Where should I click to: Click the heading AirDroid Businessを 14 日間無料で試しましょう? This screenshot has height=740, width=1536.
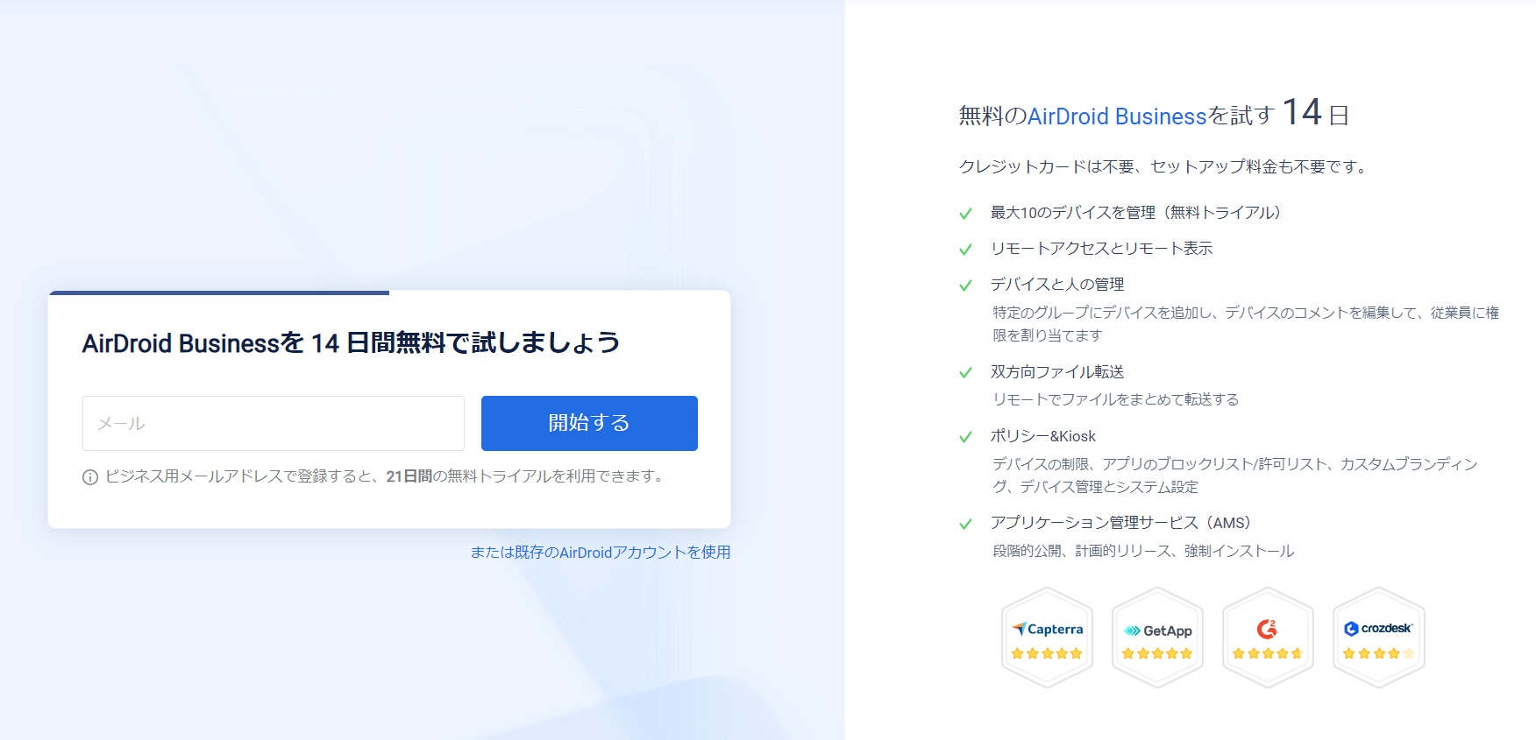(351, 342)
